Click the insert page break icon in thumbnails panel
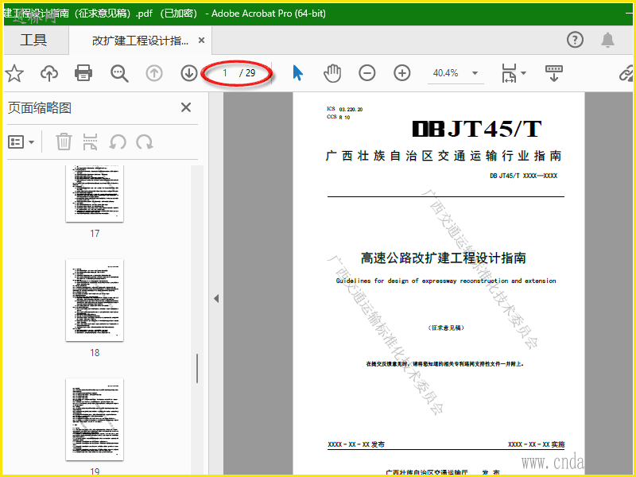636x477 pixels. 90,142
